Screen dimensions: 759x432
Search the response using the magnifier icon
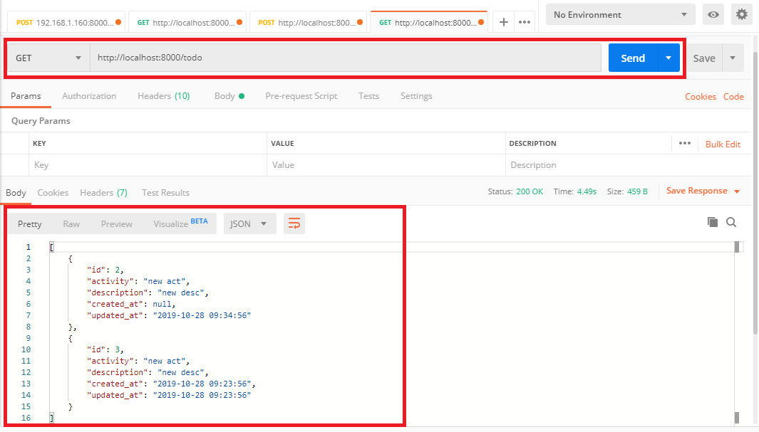[x=731, y=222]
